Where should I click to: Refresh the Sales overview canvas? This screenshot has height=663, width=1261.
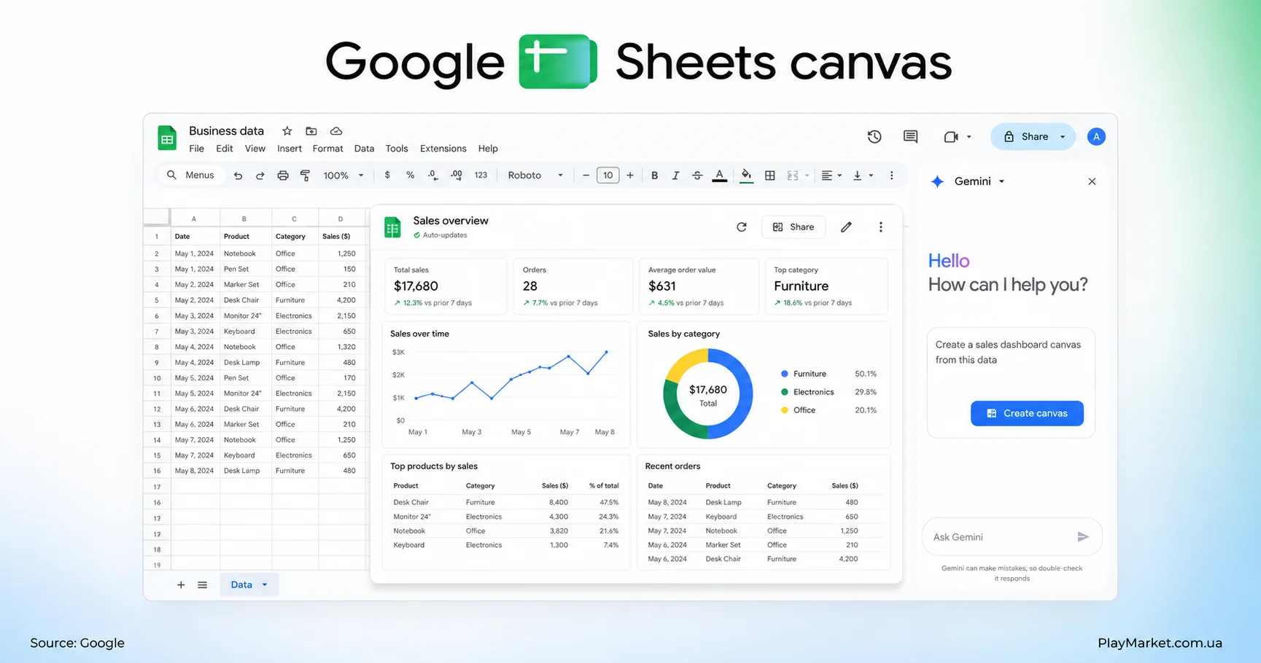tap(742, 227)
